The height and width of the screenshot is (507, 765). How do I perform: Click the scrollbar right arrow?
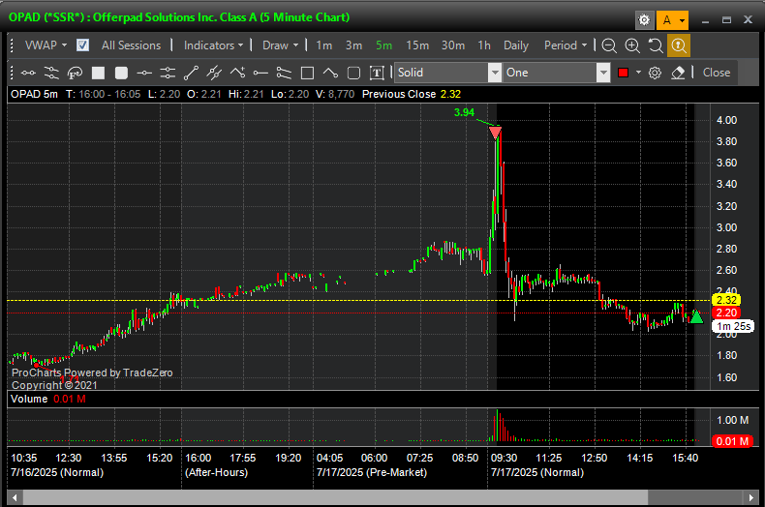point(750,497)
